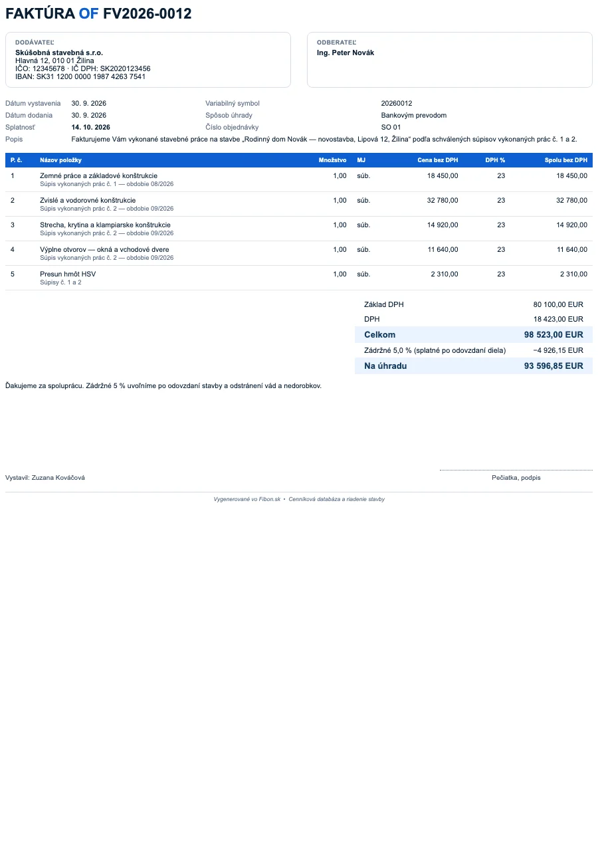Click the customer name "Ing. Peter Novák"

click(x=346, y=53)
